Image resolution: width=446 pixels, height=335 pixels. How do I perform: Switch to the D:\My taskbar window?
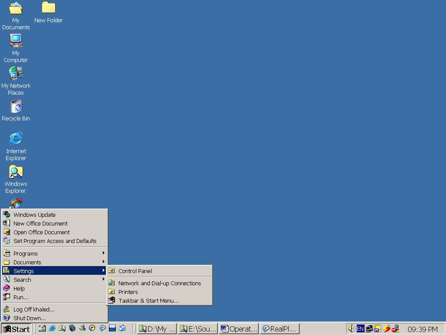pos(157,329)
